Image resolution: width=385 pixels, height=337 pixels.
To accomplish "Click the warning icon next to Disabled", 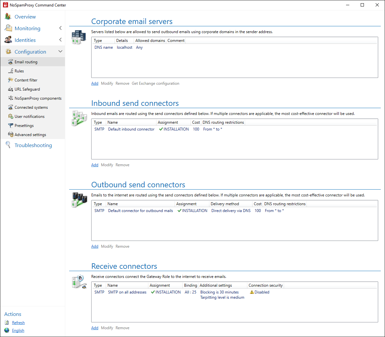I will coord(252,292).
